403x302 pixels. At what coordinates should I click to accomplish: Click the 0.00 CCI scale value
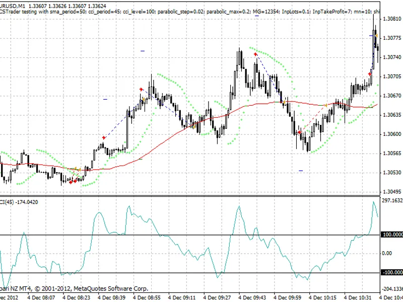[387, 254]
